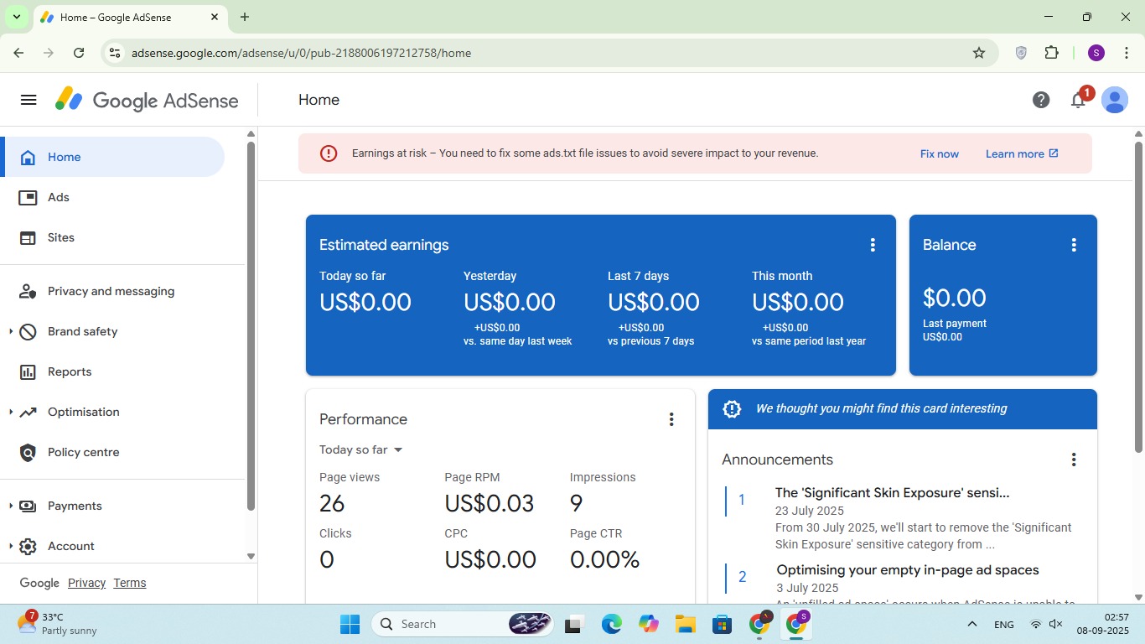Open the Privacy footer link
Screen dimensions: 1145x644
86,583
